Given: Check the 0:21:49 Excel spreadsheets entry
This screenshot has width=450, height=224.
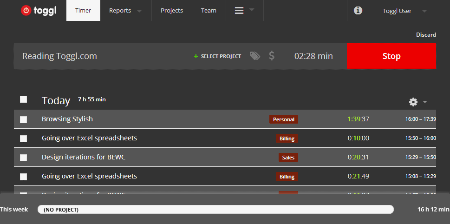Looking at the screenshot, I should (24, 177).
